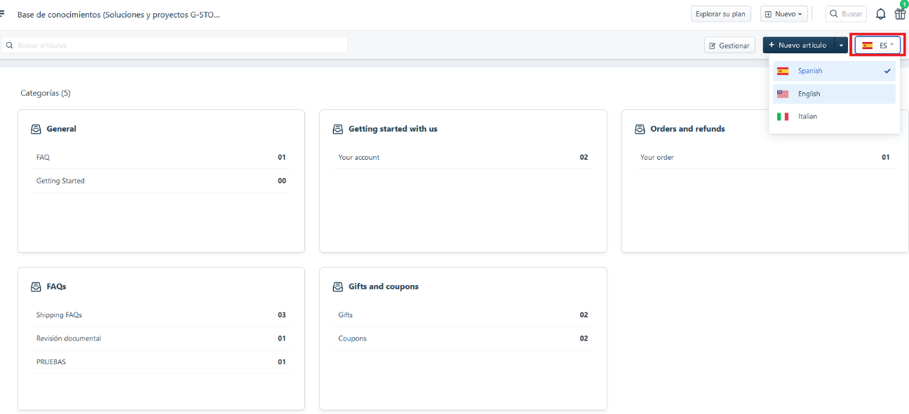
Task: Open the Shipping FAQs folder
Action: tap(59, 315)
